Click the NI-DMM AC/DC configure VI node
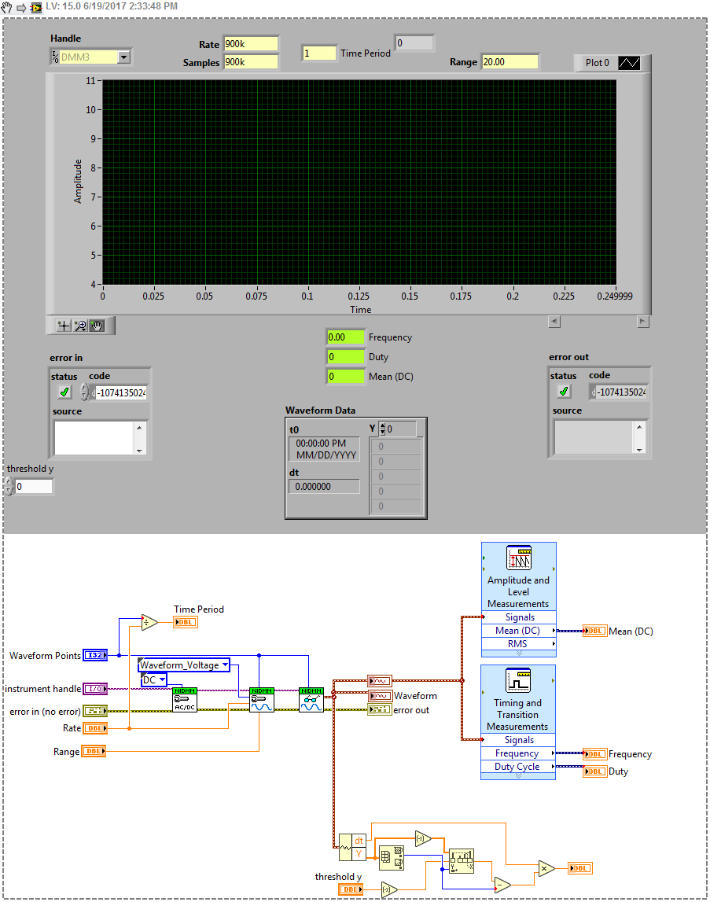Viewport: 710px width, 902px height. pos(186,698)
